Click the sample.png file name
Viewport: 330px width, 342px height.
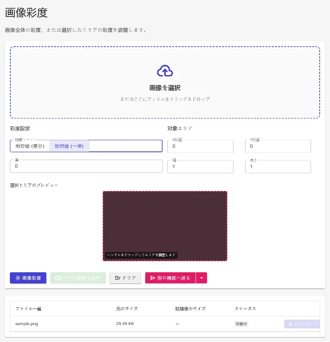27,324
